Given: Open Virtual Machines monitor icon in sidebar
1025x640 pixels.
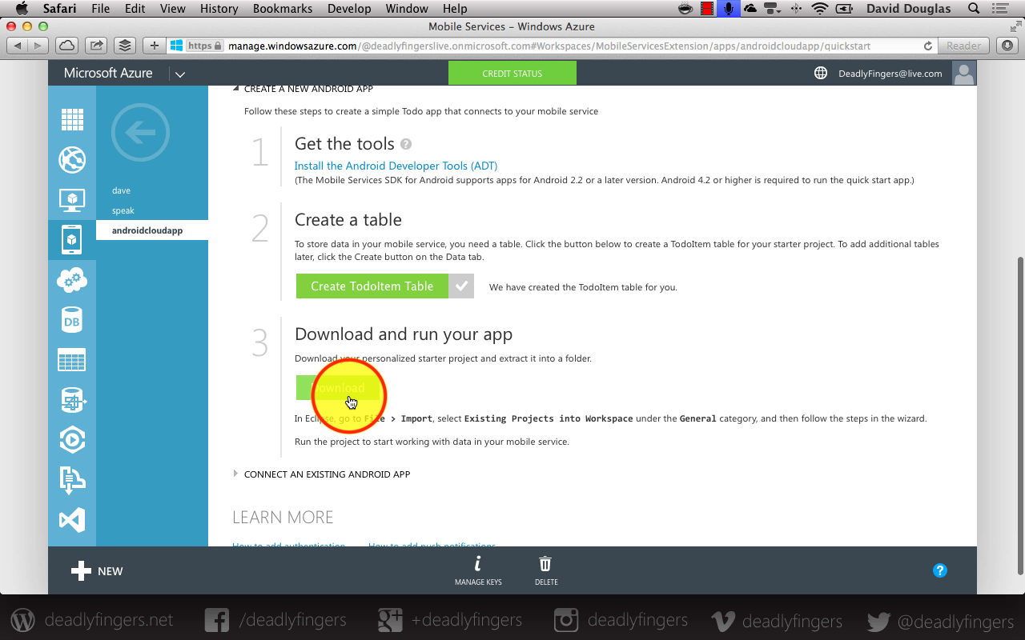Looking at the screenshot, I should pos(72,200).
